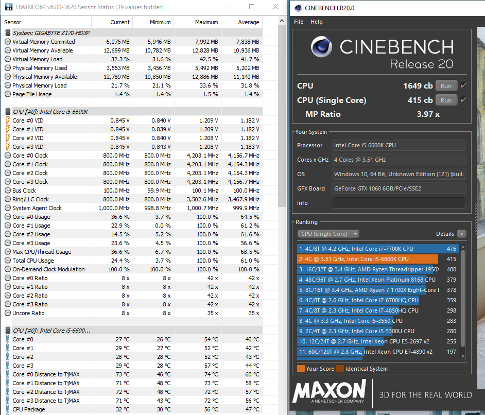Click the clock icon for Virtual Memory Commited
485x415 pixels.
[8, 41]
